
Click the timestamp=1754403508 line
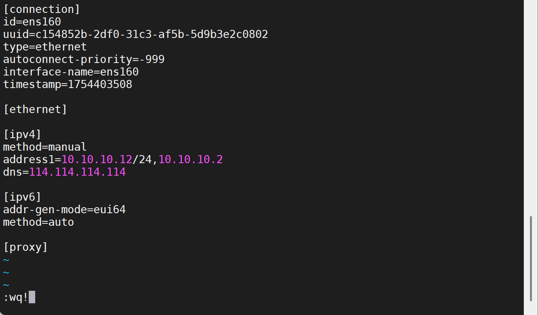coord(68,84)
